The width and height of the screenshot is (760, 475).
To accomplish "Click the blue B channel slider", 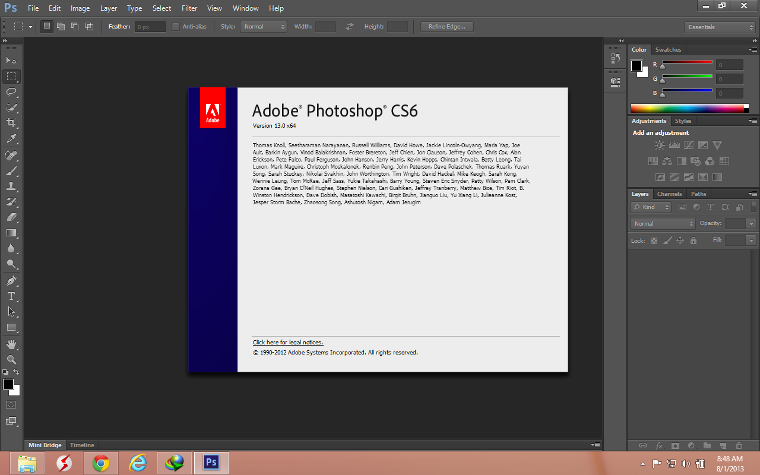I will tap(687, 91).
